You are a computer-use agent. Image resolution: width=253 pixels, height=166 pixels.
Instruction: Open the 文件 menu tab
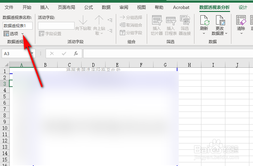(x=9, y=7)
